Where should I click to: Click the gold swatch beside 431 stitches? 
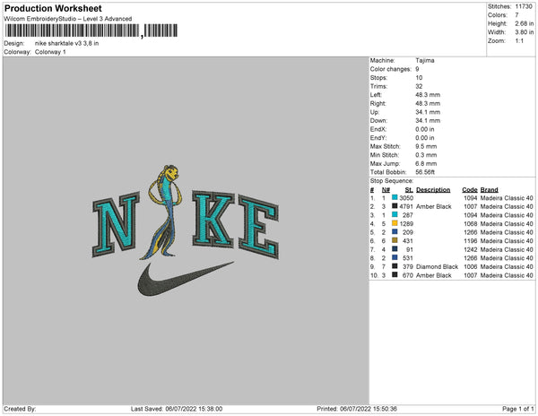[395, 240]
